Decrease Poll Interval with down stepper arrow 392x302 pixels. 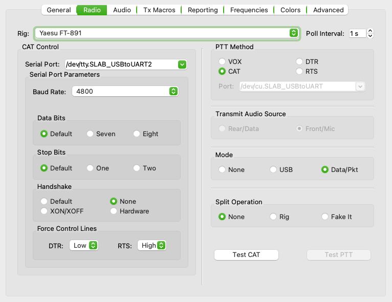370,36
